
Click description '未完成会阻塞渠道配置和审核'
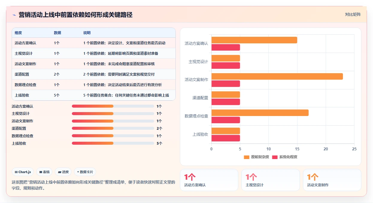point(131,64)
